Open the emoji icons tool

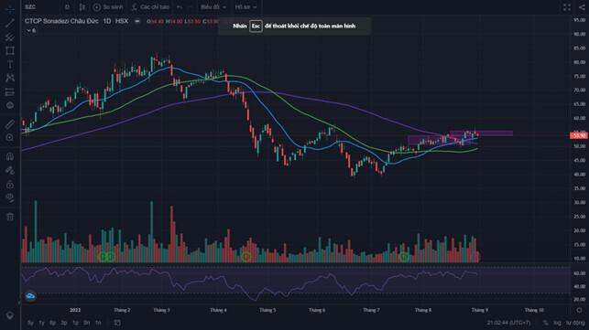(x=10, y=105)
